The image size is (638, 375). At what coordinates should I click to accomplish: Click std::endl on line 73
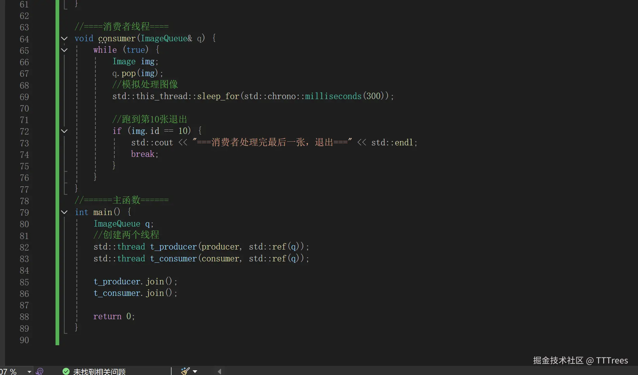point(392,143)
